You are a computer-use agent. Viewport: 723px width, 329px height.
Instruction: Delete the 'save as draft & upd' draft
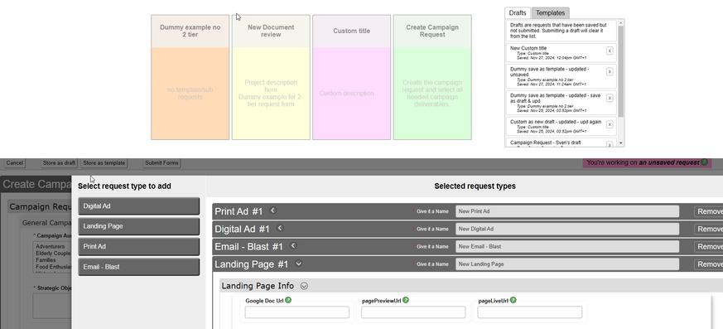click(x=610, y=98)
